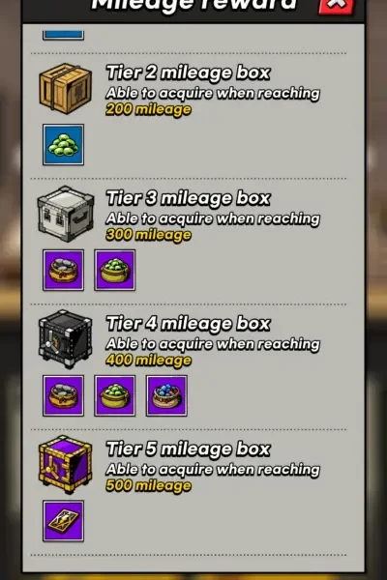Click the partially visible blue reward tile at top
This screenshot has width=387, height=580.
click(x=63, y=35)
